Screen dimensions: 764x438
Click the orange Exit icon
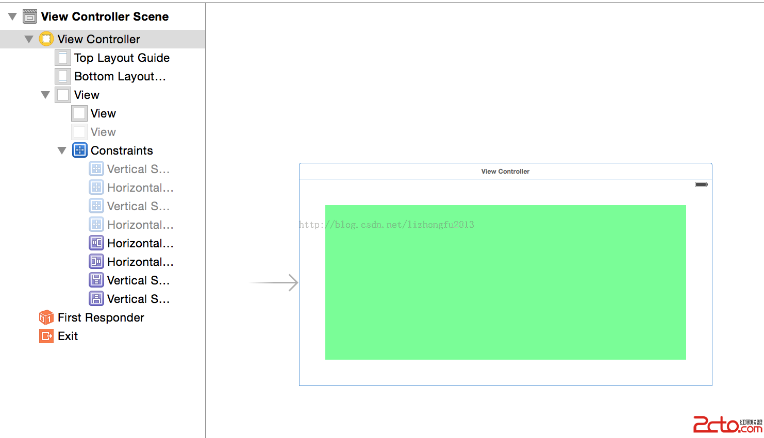pyautogui.click(x=46, y=336)
